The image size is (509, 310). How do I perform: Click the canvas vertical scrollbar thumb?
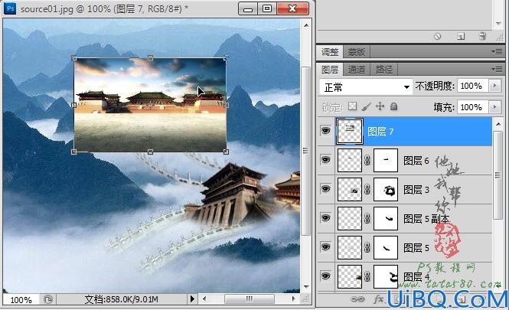tap(305, 151)
